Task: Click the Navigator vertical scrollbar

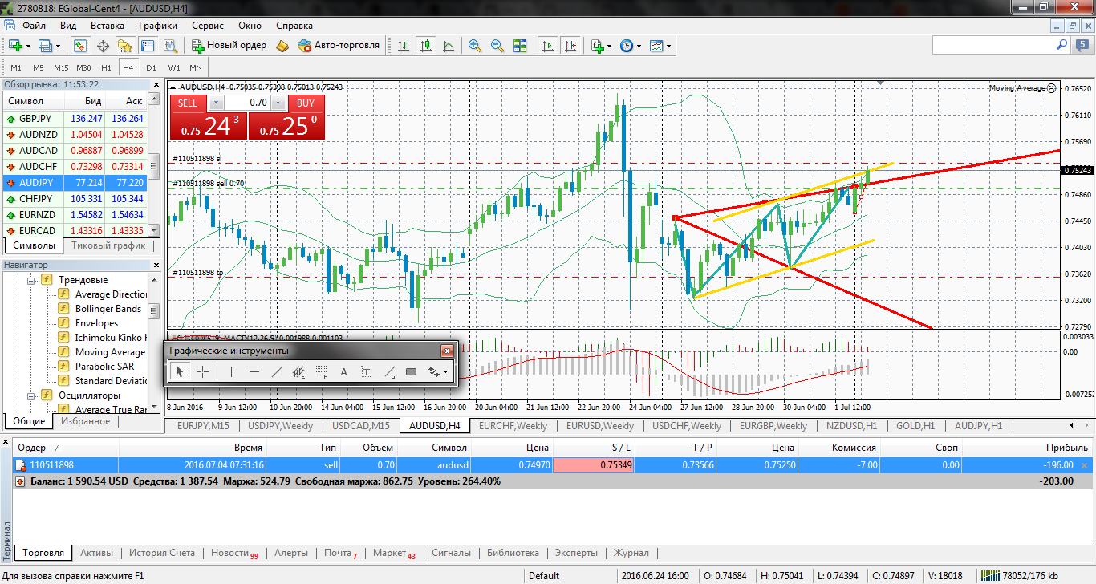Action: 155,343
